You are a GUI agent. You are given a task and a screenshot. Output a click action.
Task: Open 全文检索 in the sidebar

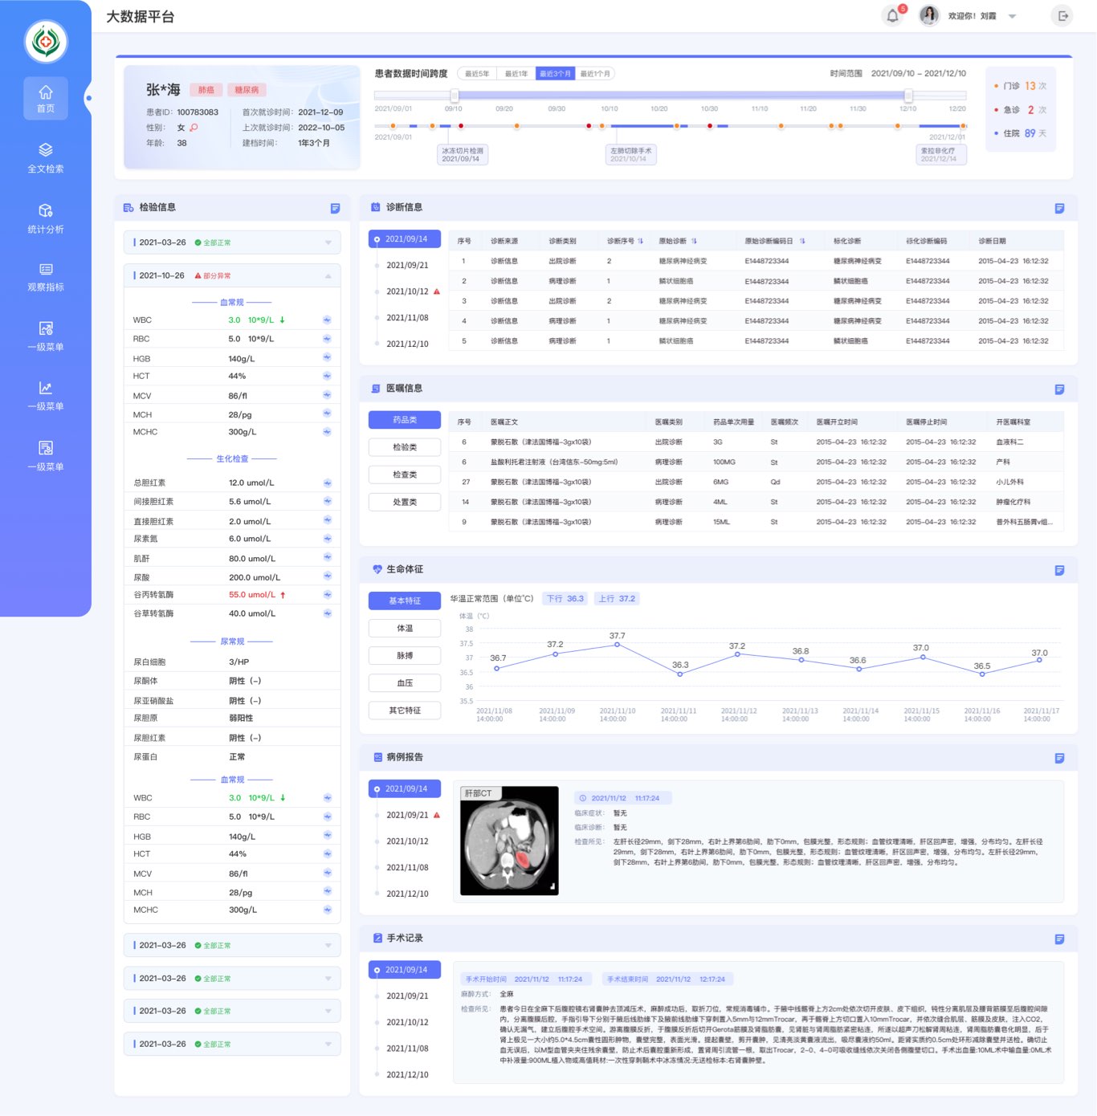click(x=46, y=158)
